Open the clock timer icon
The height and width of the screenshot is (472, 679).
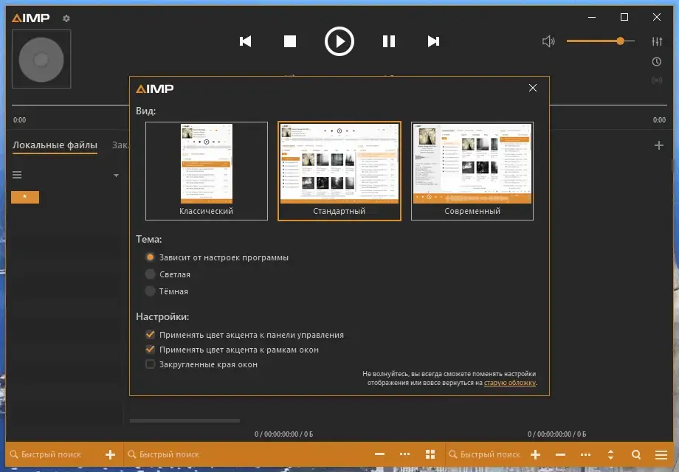coord(657,62)
